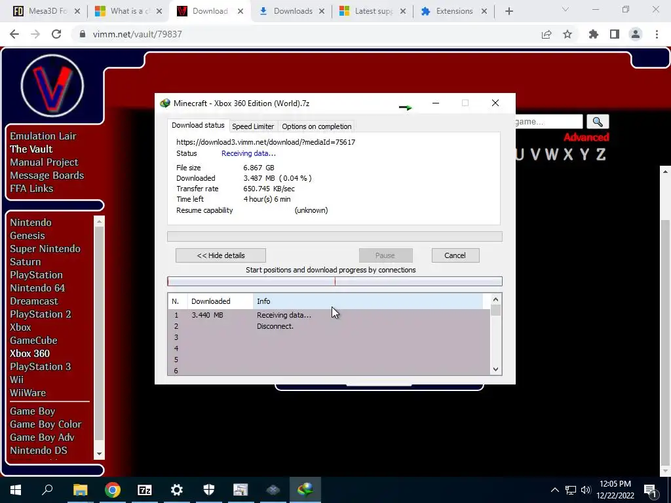671x503 pixels.
Task: Open the Chrome profile icon
Action: click(636, 34)
